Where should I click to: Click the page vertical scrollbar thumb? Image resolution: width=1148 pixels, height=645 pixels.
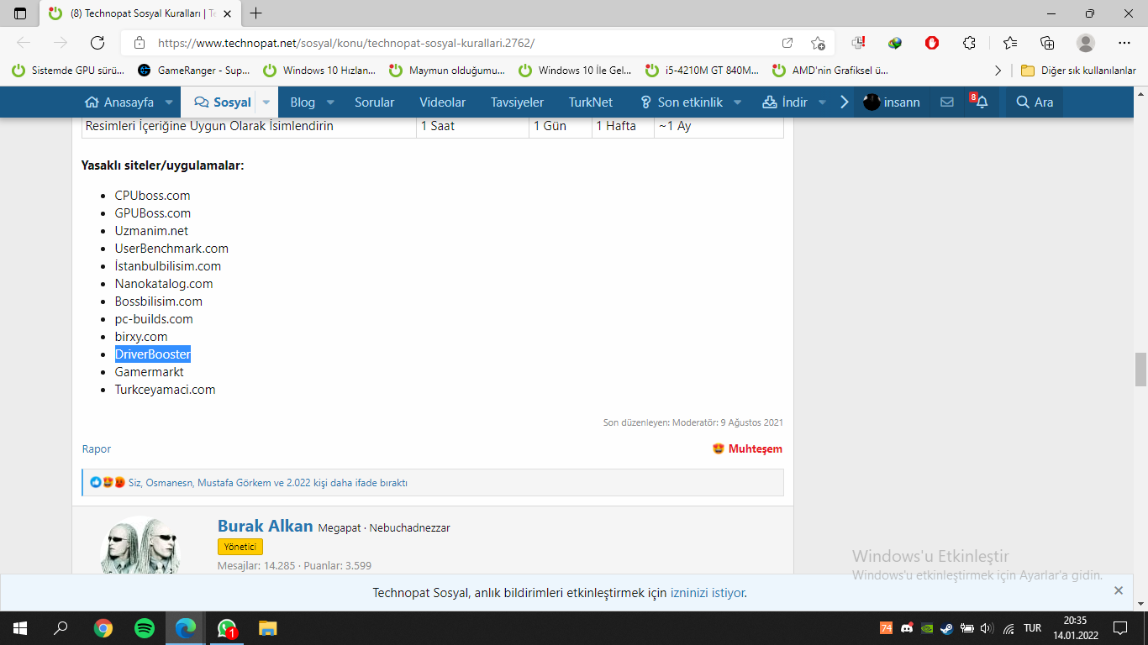coord(1140,368)
